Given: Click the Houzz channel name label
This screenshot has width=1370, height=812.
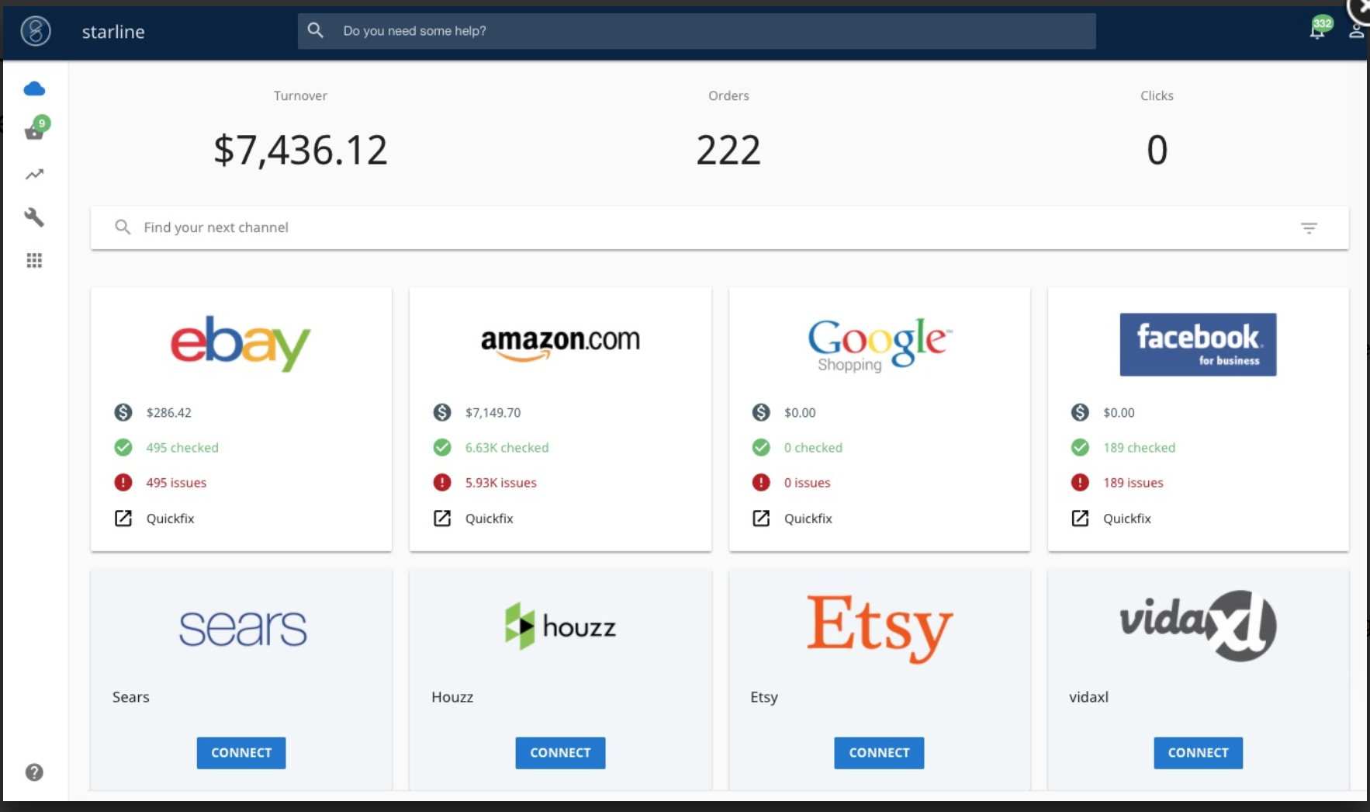Looking at the screenshot, I should (452, 697).
